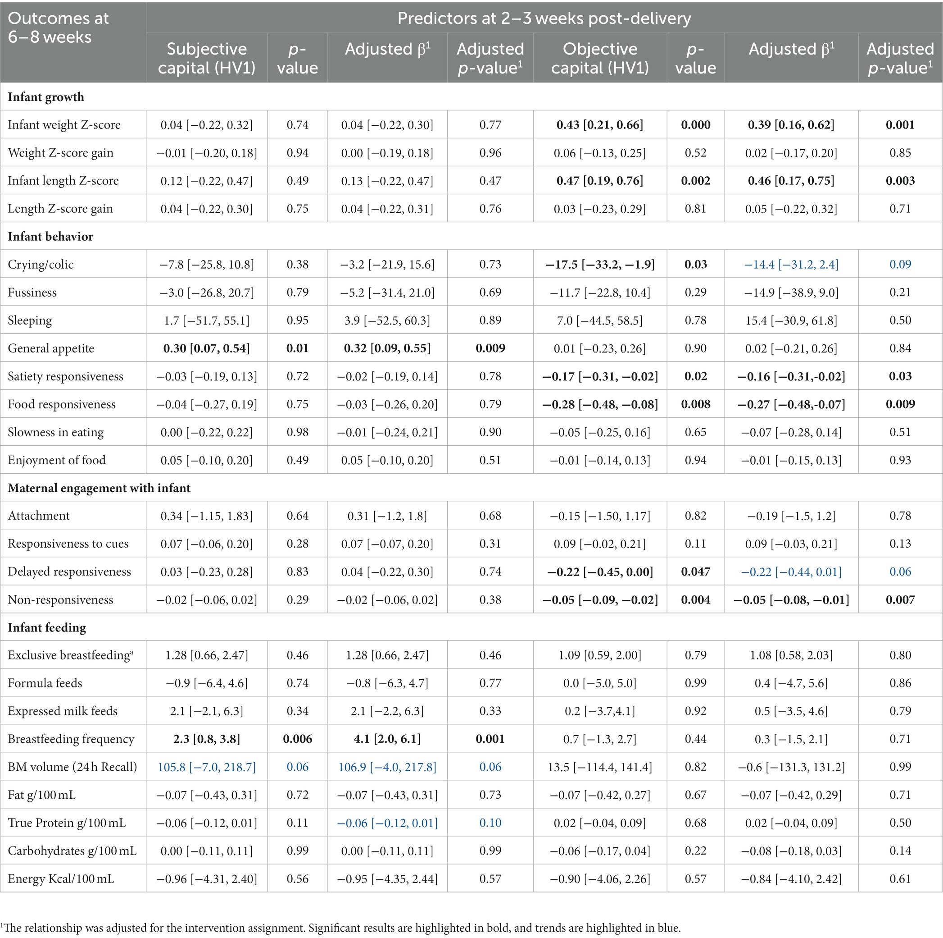The height and width of the screenshot is (938, 943).
Task: Click the blue value −14.4 [−31.2, 2.4]
Action: (x=791, y=264)
